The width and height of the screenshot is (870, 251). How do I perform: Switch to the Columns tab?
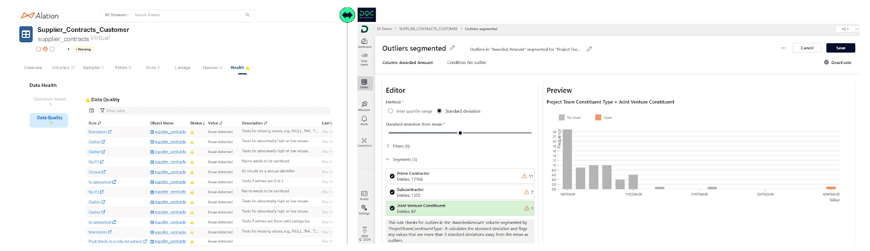coord(63,68)
